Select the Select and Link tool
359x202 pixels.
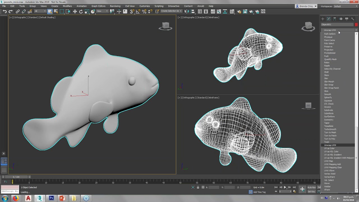18,12
